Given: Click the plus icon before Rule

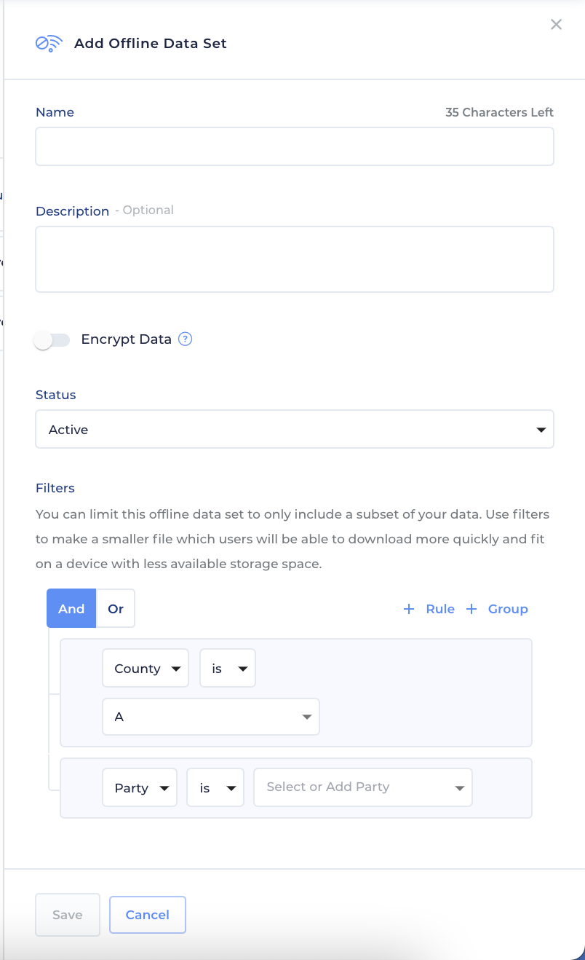Looking at the screenshot, I should click(409, 609).
